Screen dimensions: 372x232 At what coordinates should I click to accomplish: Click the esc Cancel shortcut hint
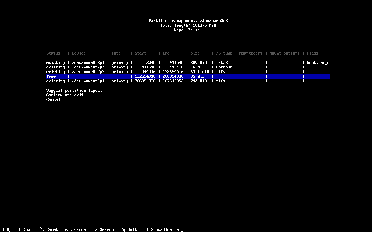pyautogui.click(x=76, y=229)
